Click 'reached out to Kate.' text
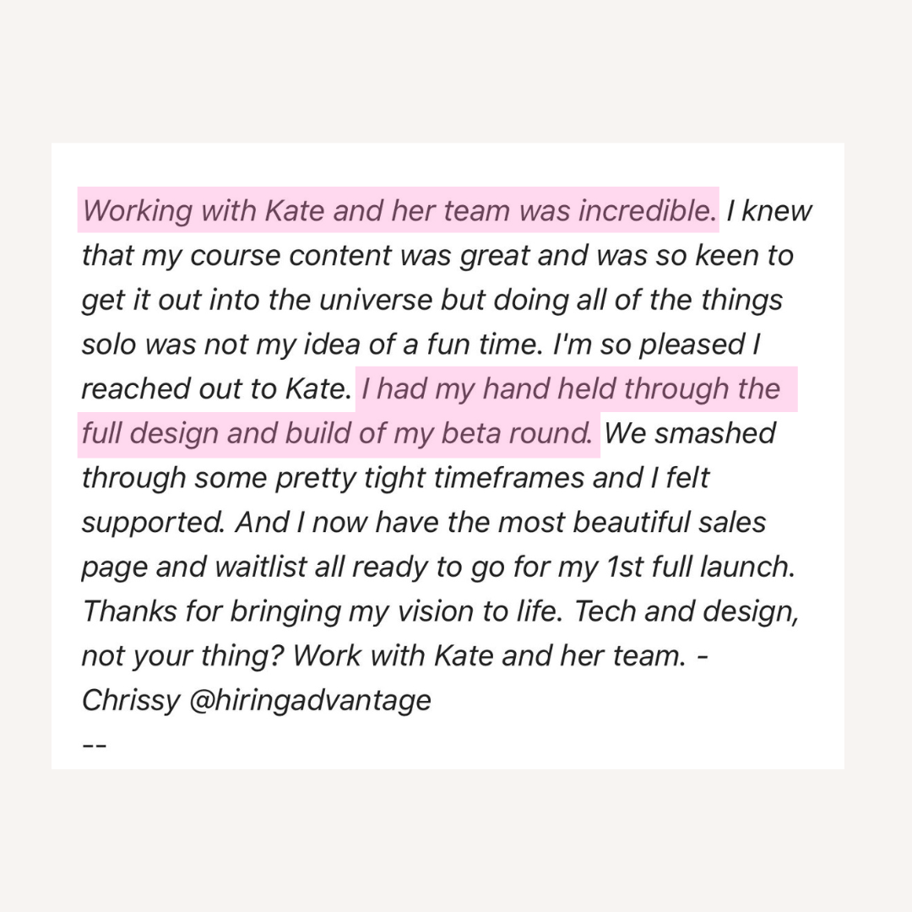This screenshot has height=912, width=912. tap(215, 388)
